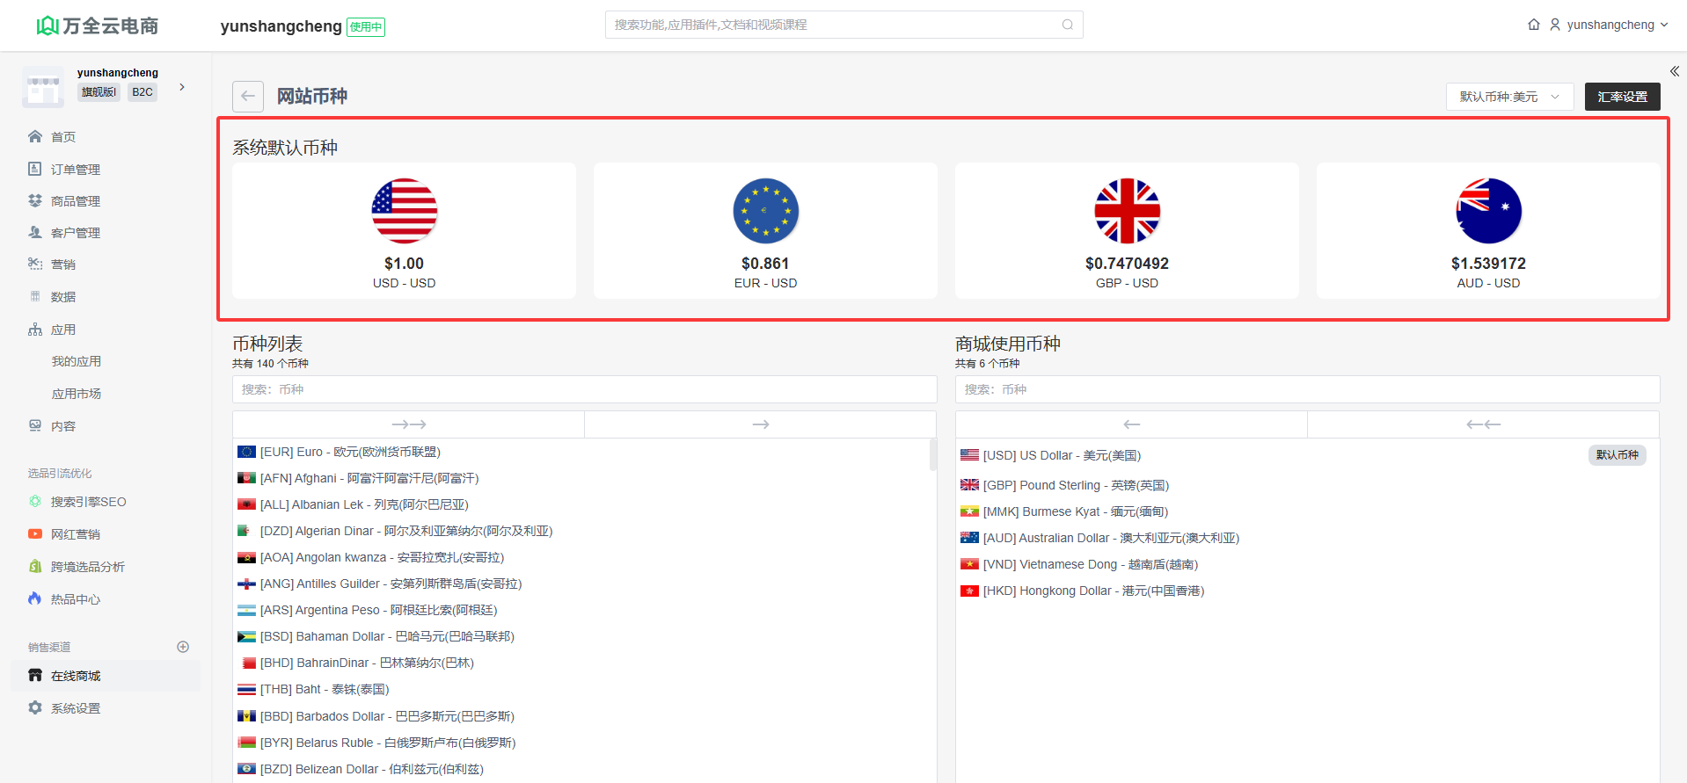This screenshot has width=1687, height=783.
Task: Expand the store switcher chevron in sidebar
Action: tap(182, 87)
